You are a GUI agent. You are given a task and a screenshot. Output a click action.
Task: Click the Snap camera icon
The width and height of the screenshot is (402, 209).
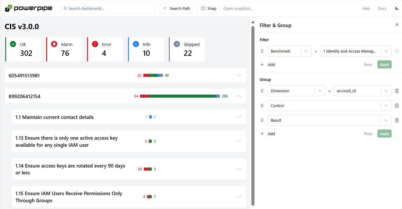(203, 8)
